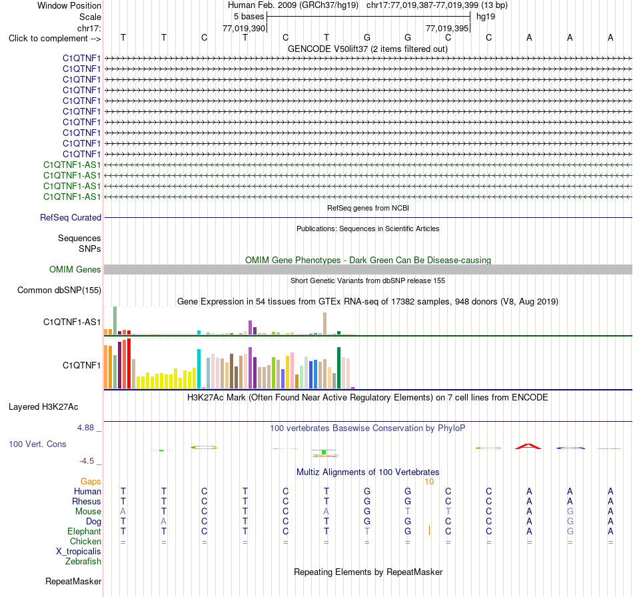Click the Layered H3K27Ac side label
Image resolution: width=633 pixels, height=597 pixels.
[43, 407]
